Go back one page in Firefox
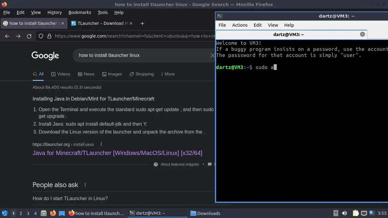Screen dimensions: 388x218 (x=7, y=36)
